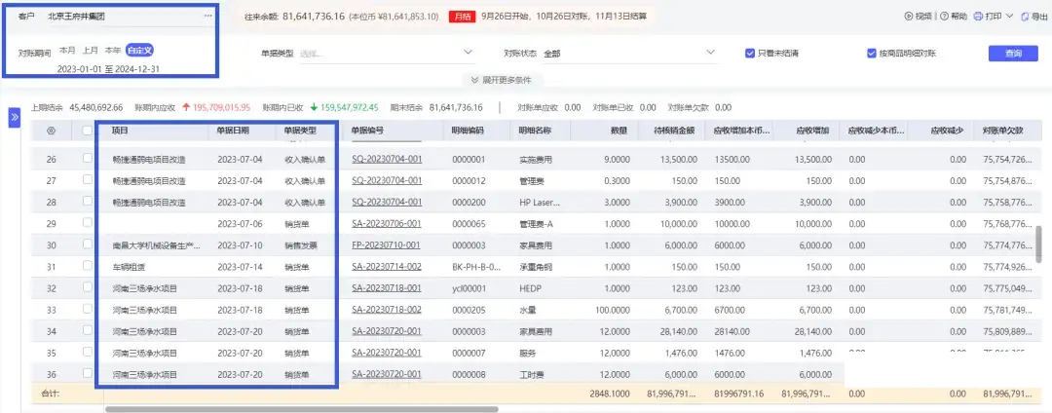1052x413 pixels.
Task: Toggle the header select-all checkbox
Action: tap(88, 131)
